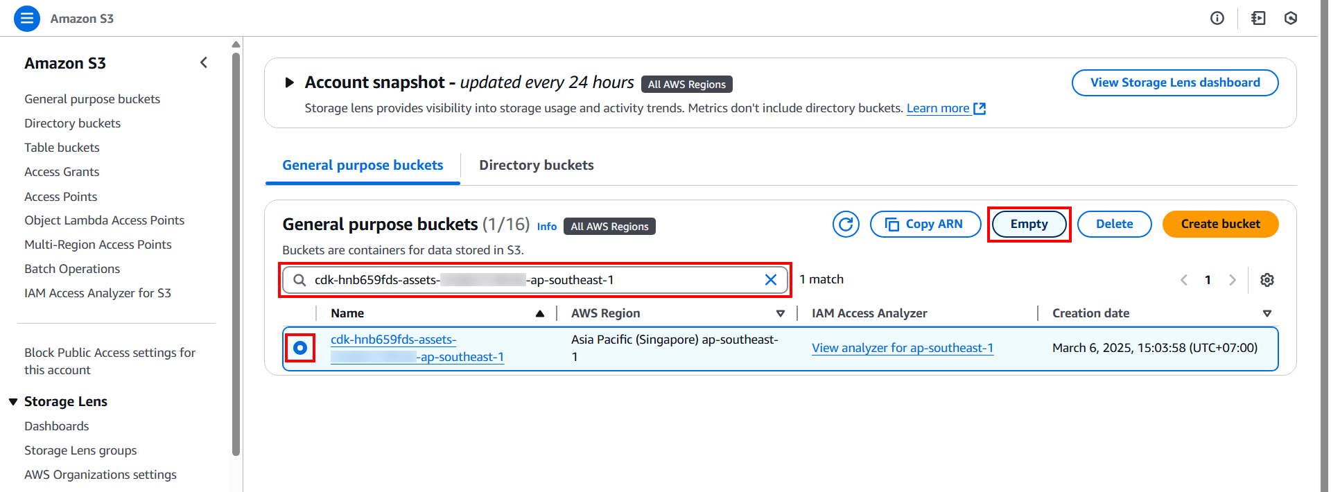
Task: Open the Info link beside bucket count
Action: coord(547,227)
